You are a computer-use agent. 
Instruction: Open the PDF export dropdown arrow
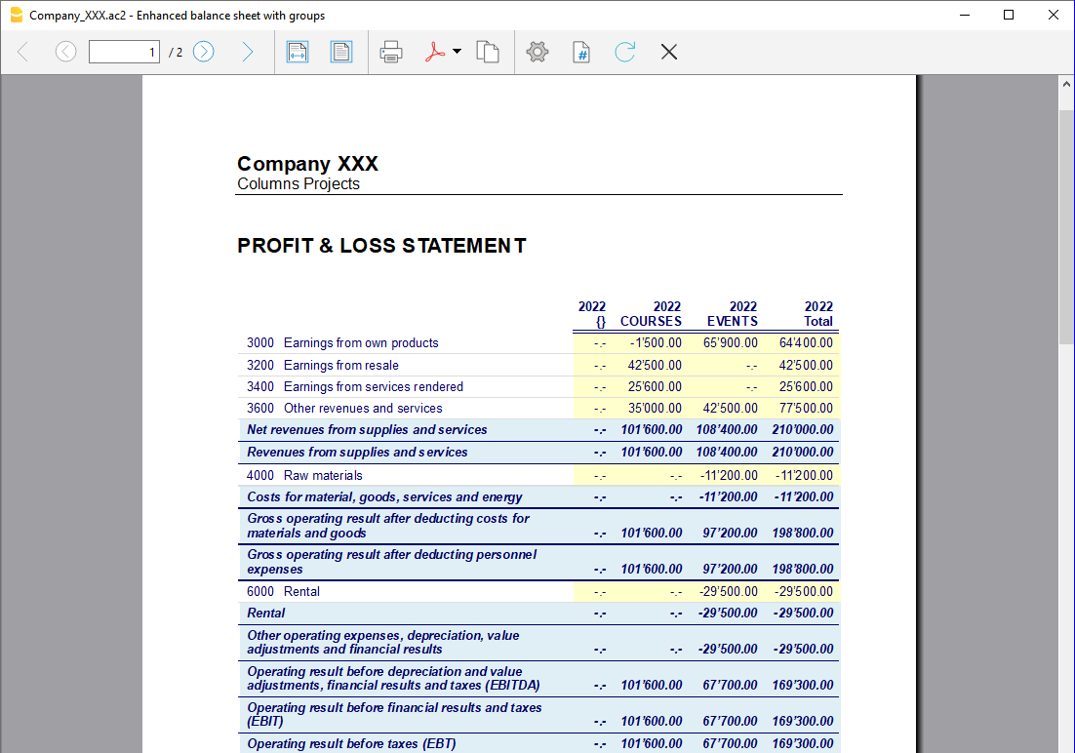coord(457,52)
